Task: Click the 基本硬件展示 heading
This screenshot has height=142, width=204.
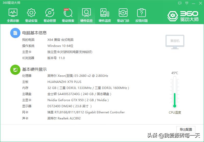Action: [x=34, y=69]
